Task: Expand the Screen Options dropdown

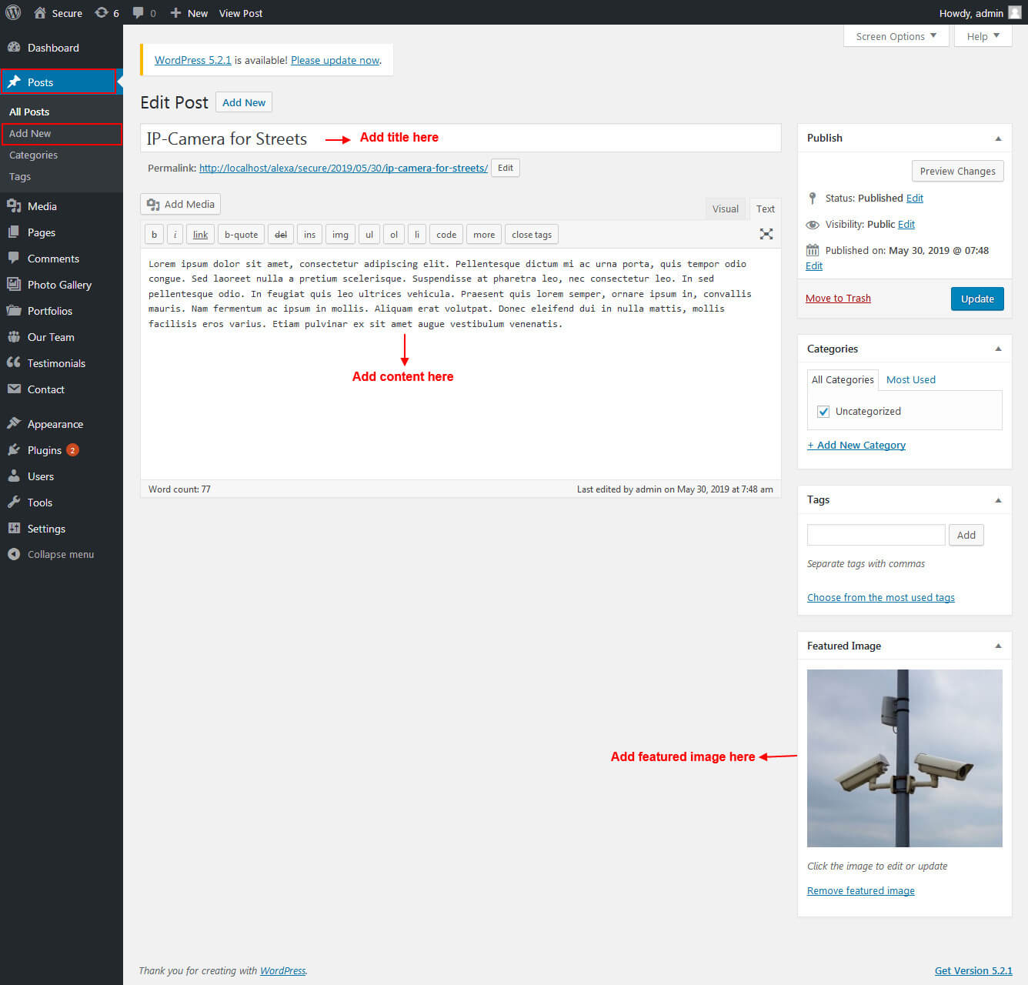Action: coord(896,36)
